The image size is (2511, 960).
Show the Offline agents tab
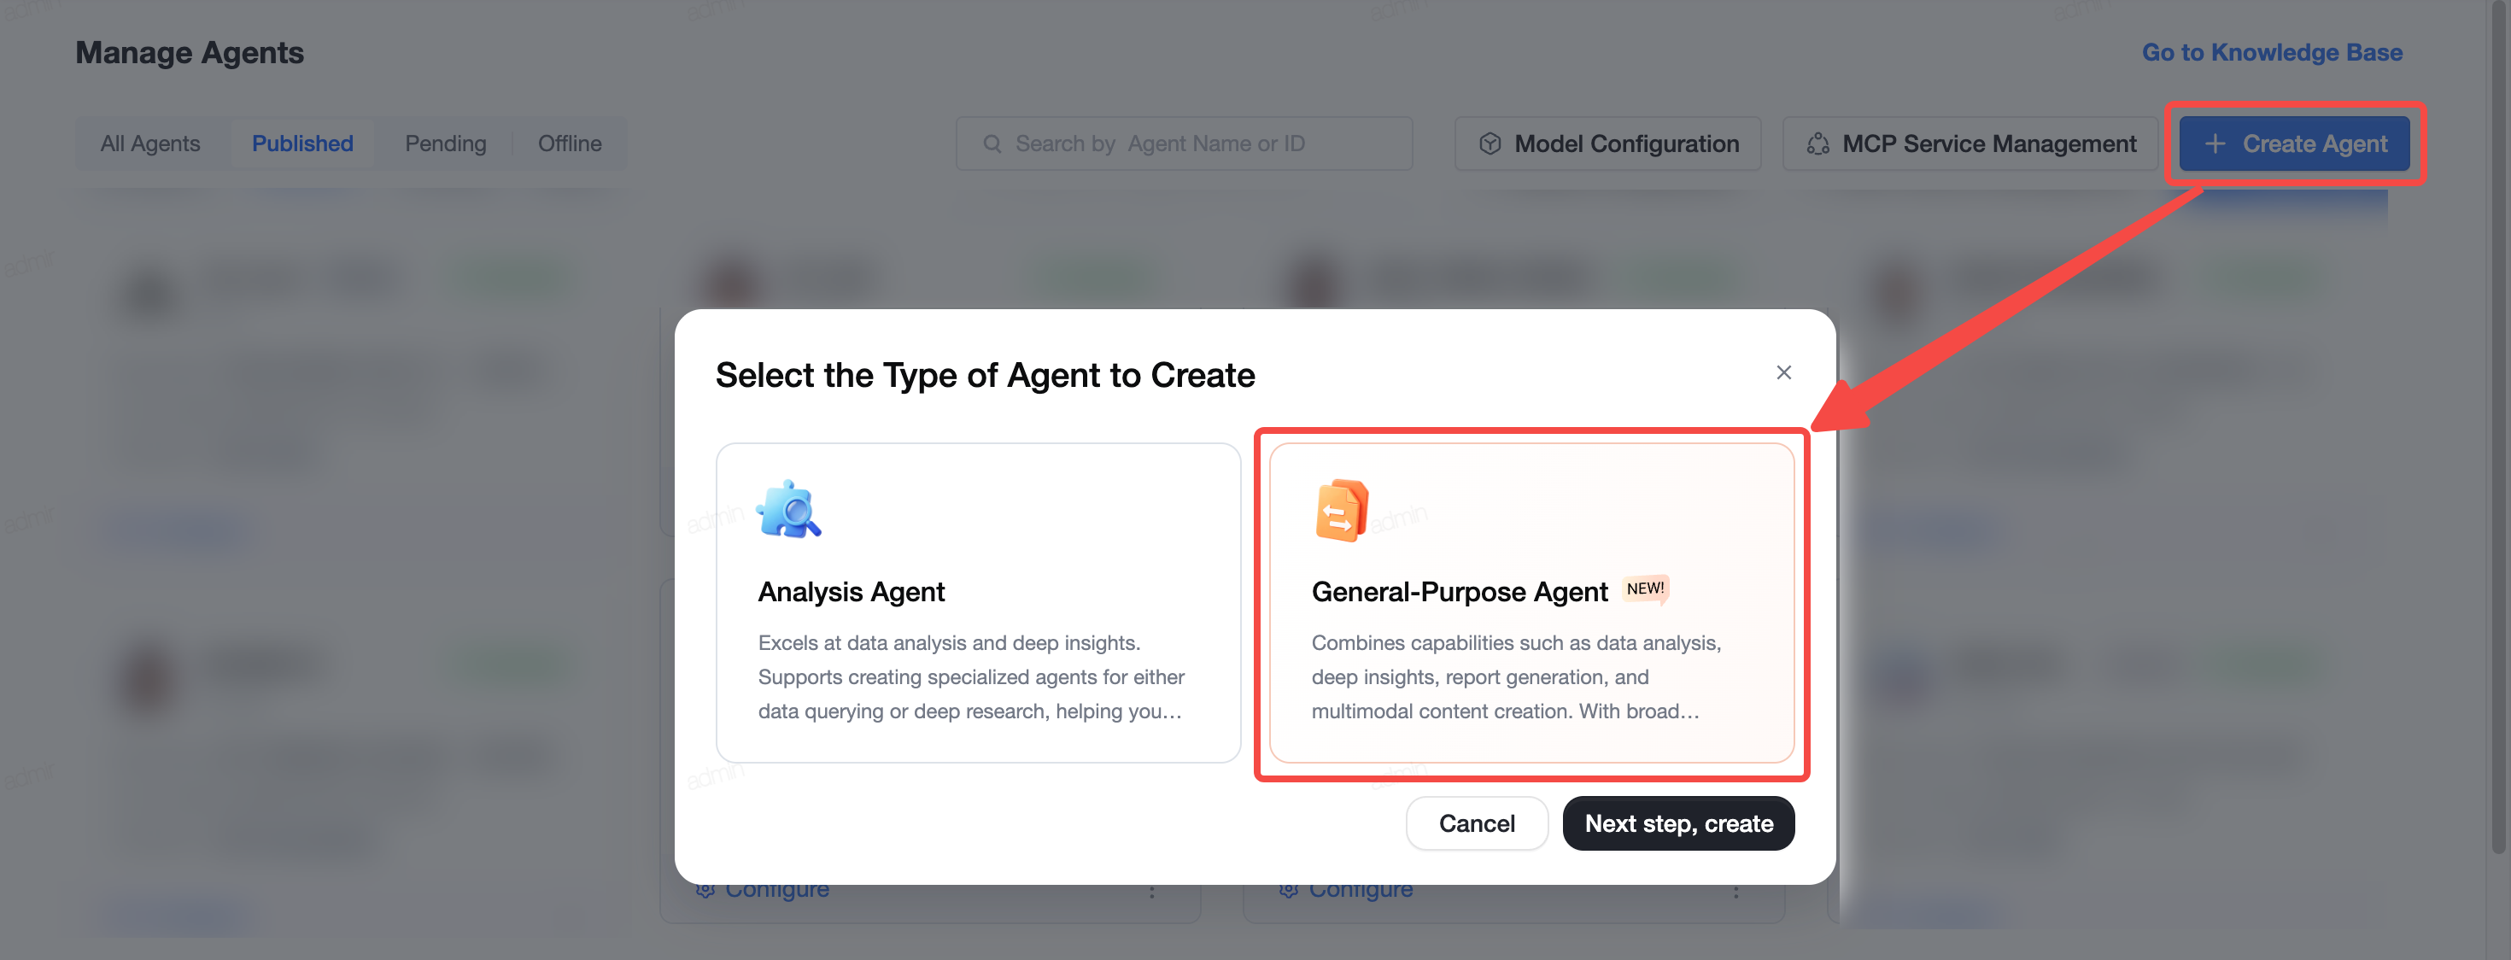(x=570, y=144)
